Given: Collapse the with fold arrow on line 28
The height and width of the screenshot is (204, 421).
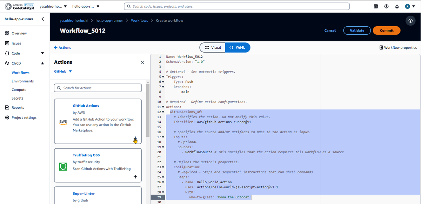Looking at the screenshot, I should tap(163, 192).
